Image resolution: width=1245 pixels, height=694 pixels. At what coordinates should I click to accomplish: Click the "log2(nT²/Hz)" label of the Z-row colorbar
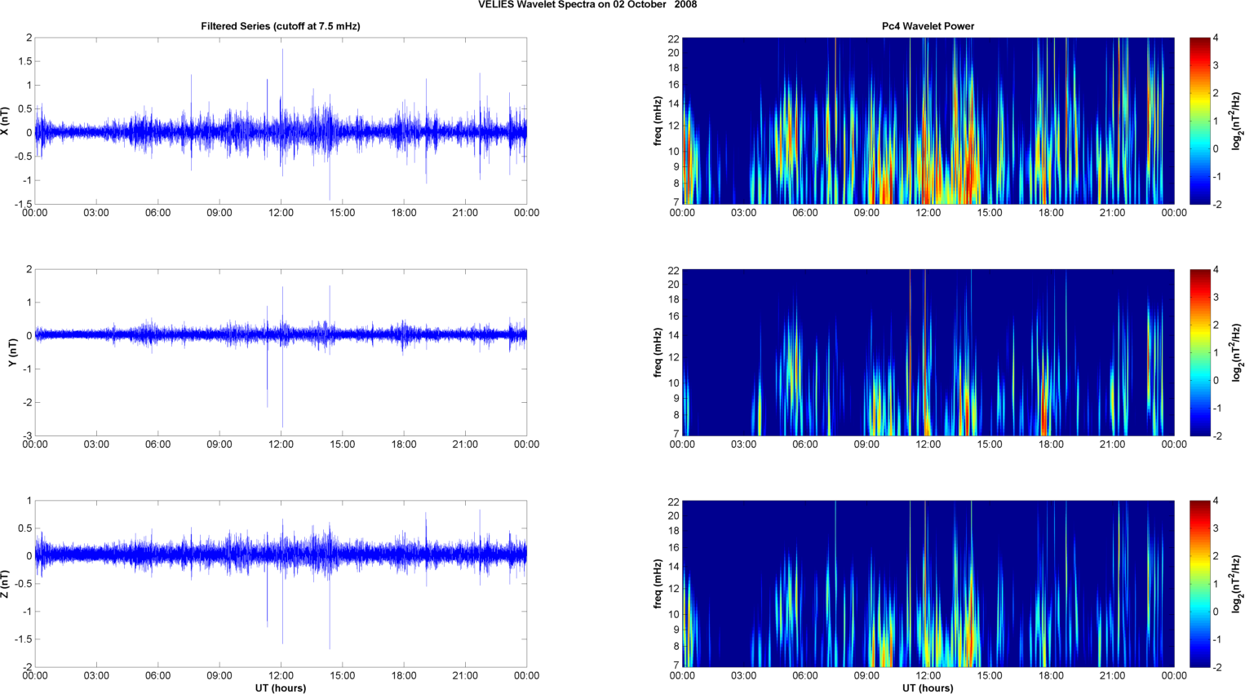1238,584
